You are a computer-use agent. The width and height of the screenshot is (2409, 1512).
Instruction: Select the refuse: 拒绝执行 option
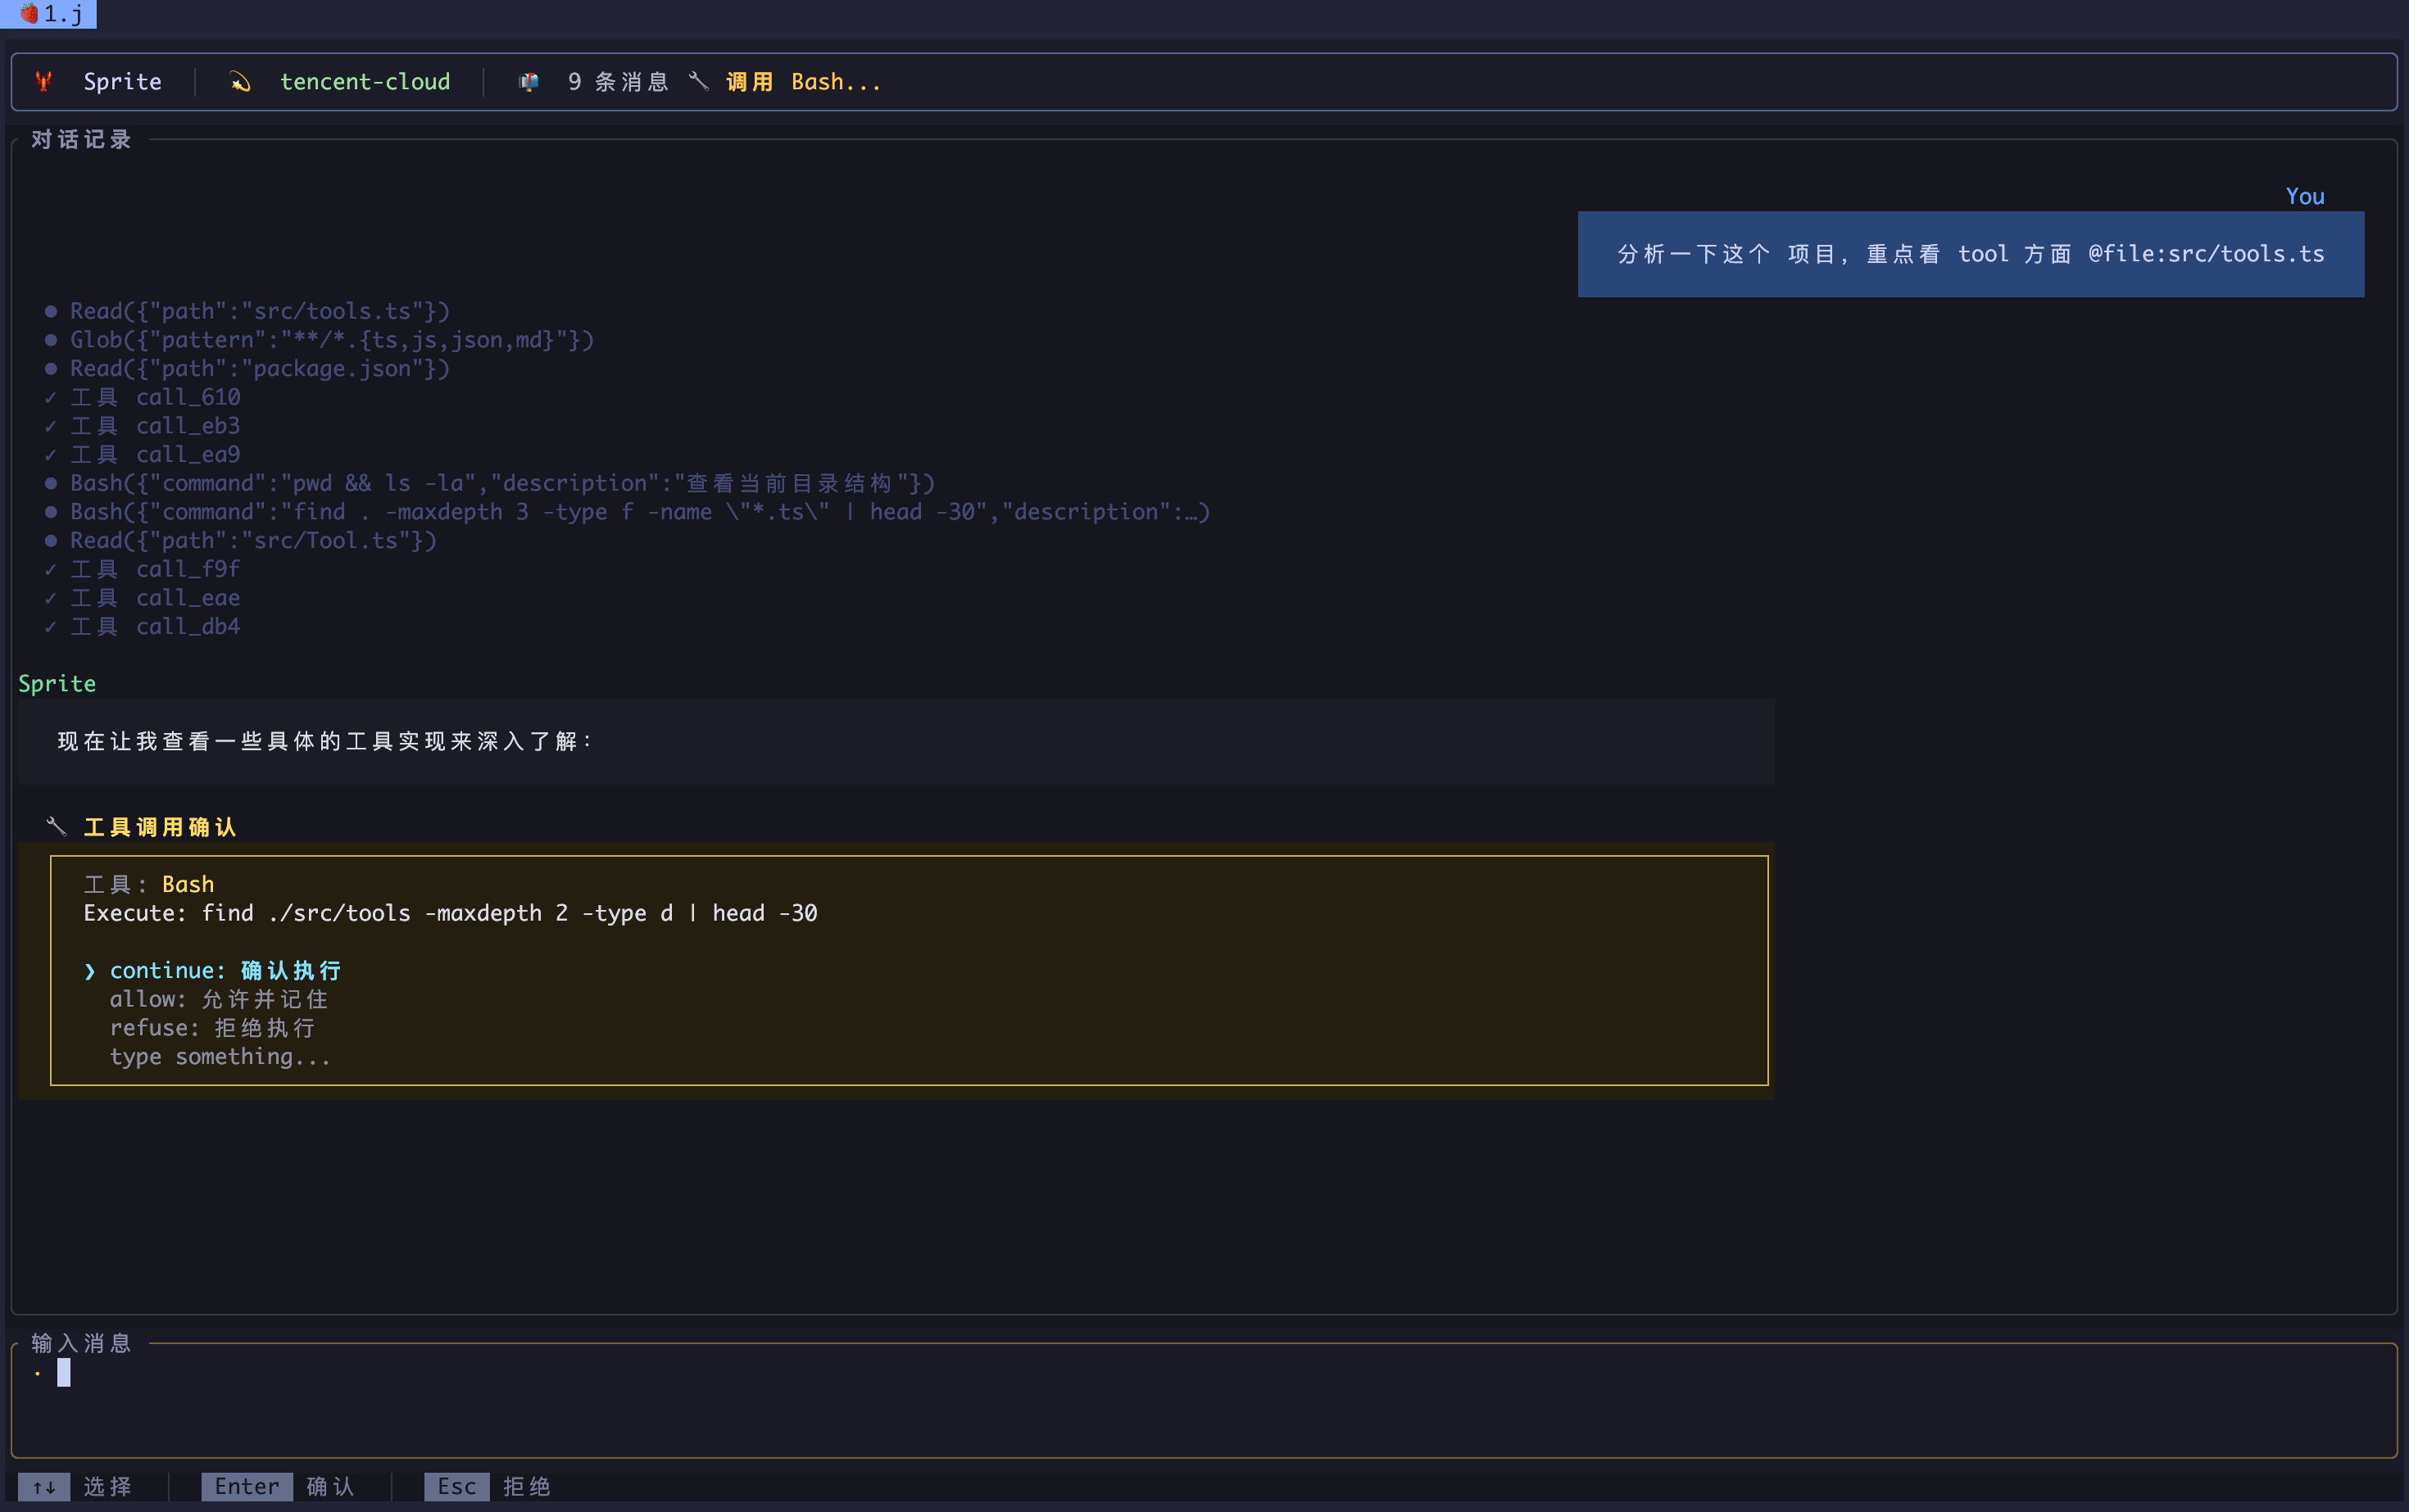point(212,1028)
